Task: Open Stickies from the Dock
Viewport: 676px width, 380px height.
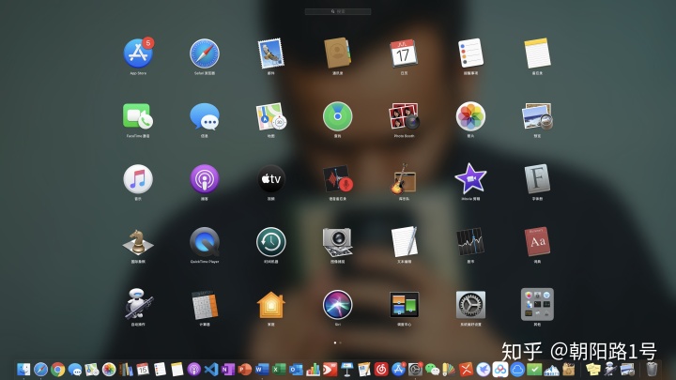Action: [x=593, y=370]
